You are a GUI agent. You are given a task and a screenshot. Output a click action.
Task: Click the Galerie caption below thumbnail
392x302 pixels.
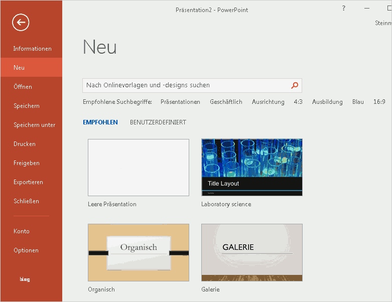point(210,289)
